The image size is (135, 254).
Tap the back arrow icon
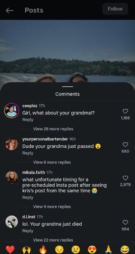[9, 10]
